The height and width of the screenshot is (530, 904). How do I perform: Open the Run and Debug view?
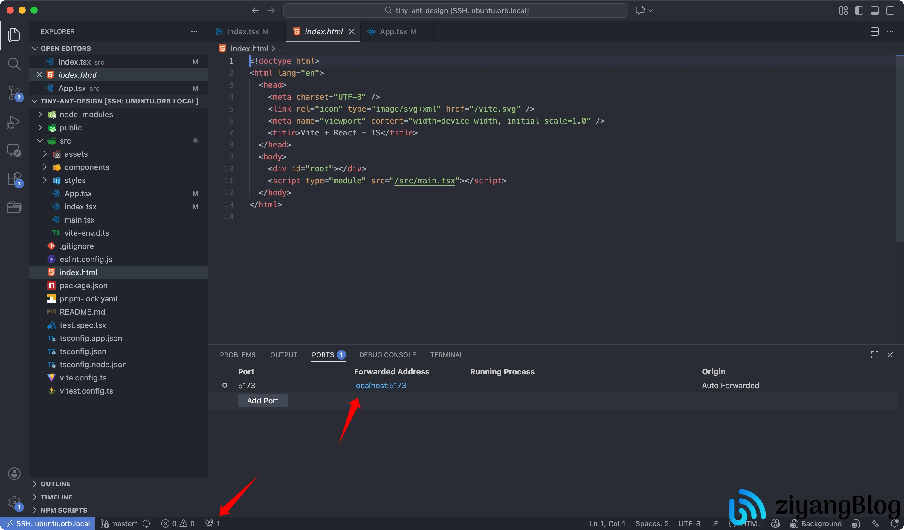tap(14, 122)
